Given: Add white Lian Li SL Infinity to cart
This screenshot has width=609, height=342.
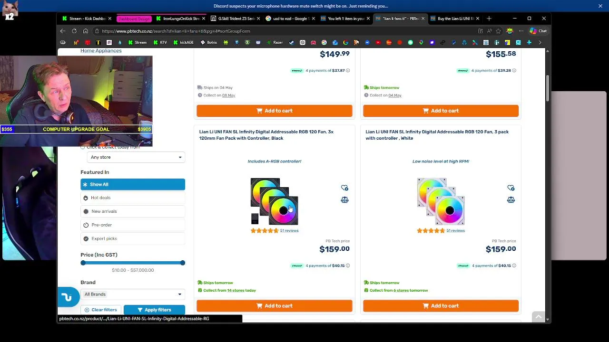Looking at the screenshot, I should coord(441,306).
